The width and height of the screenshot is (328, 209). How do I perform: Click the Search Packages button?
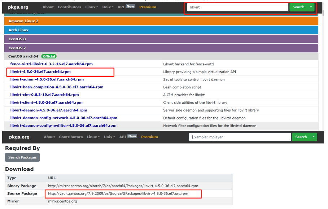point(22,157)
